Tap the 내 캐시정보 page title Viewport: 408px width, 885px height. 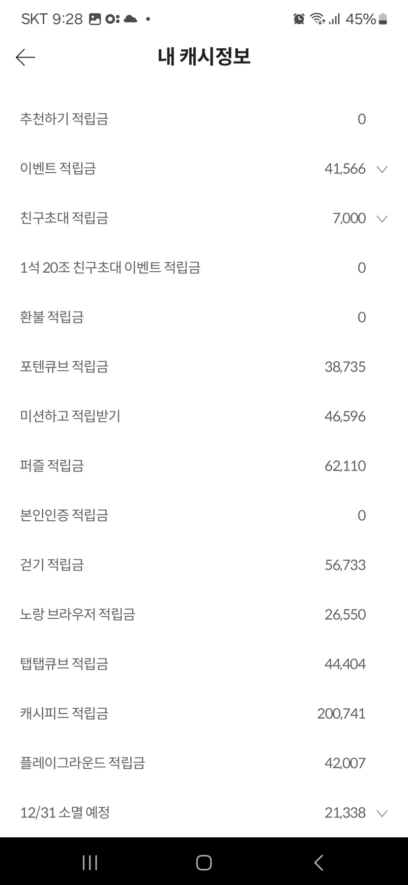coord(204,57)
